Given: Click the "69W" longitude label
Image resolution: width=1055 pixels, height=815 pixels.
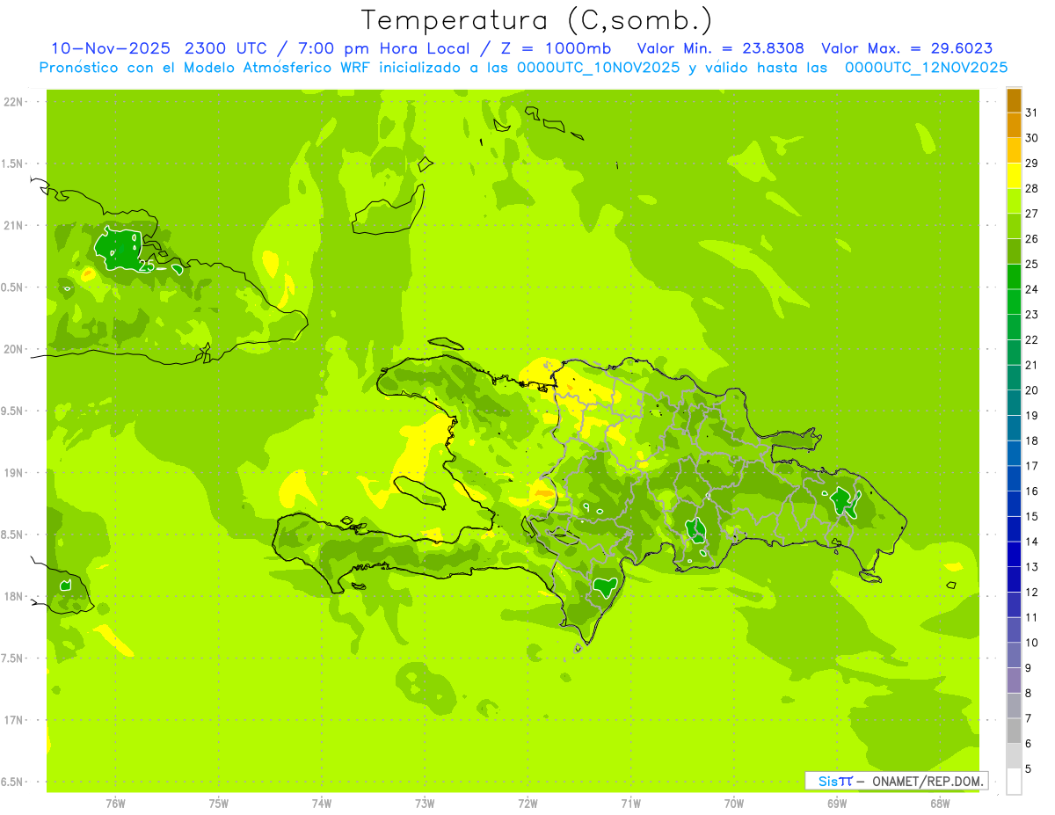Looking at the screenshot, I should point(837,803).
